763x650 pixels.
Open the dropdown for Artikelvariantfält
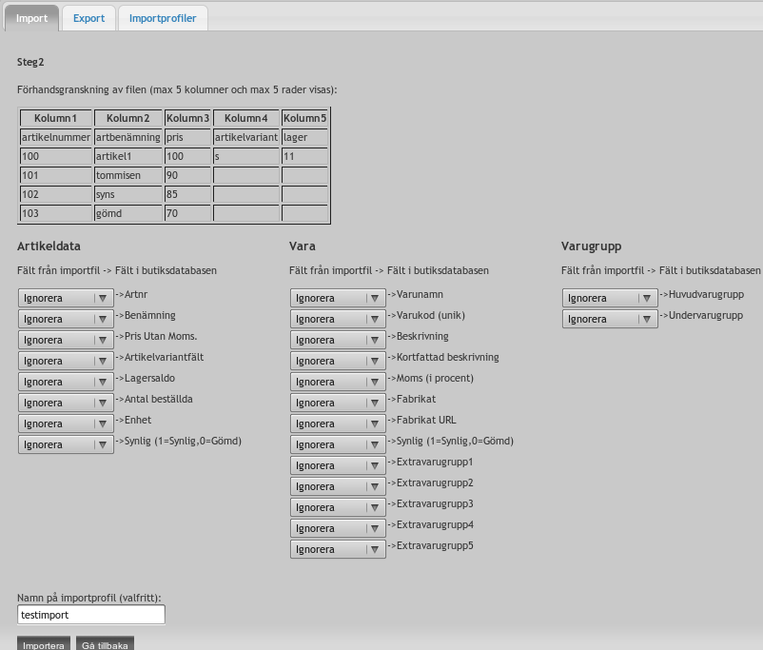(66, 361)
